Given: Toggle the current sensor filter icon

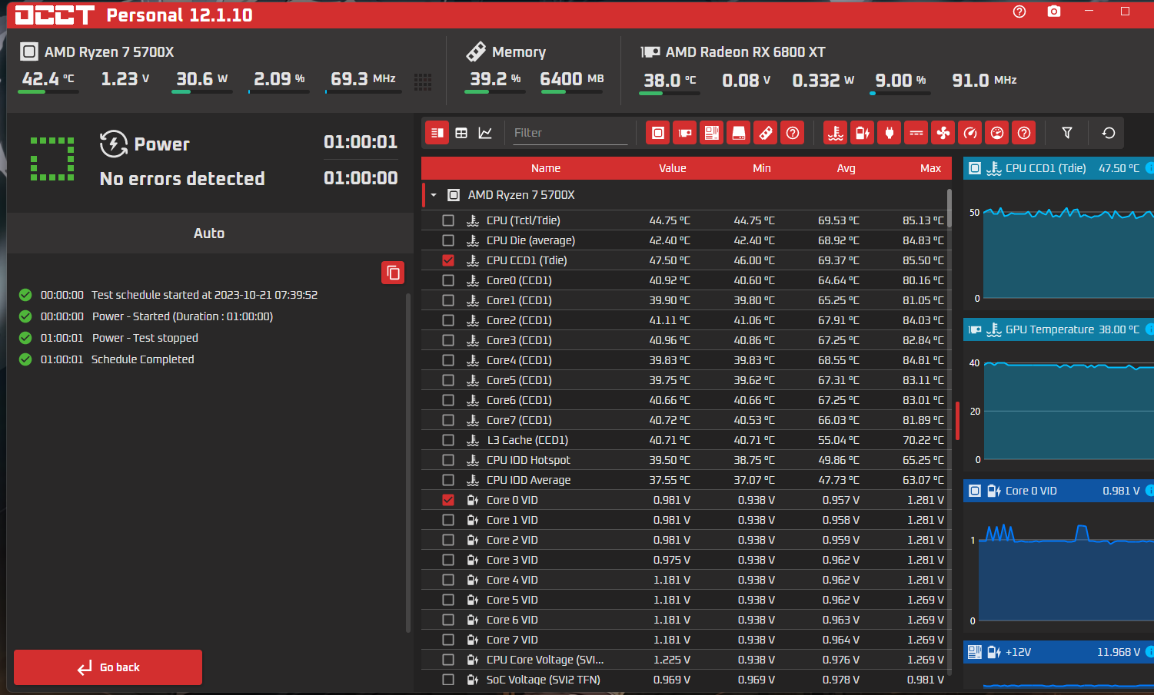Looking at the screenshot, I should (x=916, y=133).
